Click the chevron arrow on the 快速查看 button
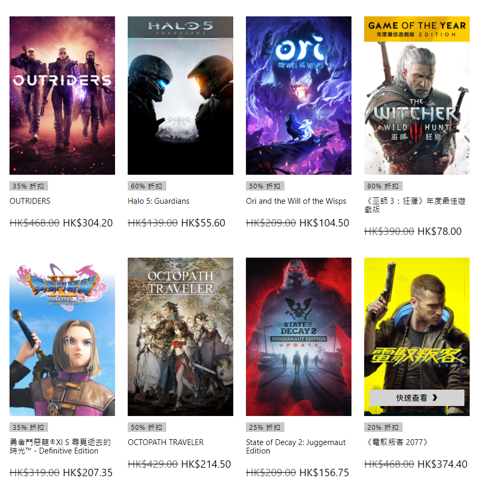 435,398
